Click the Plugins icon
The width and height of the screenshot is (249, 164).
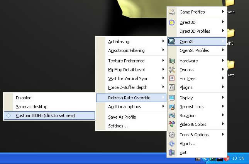click(x=172, y=87)
